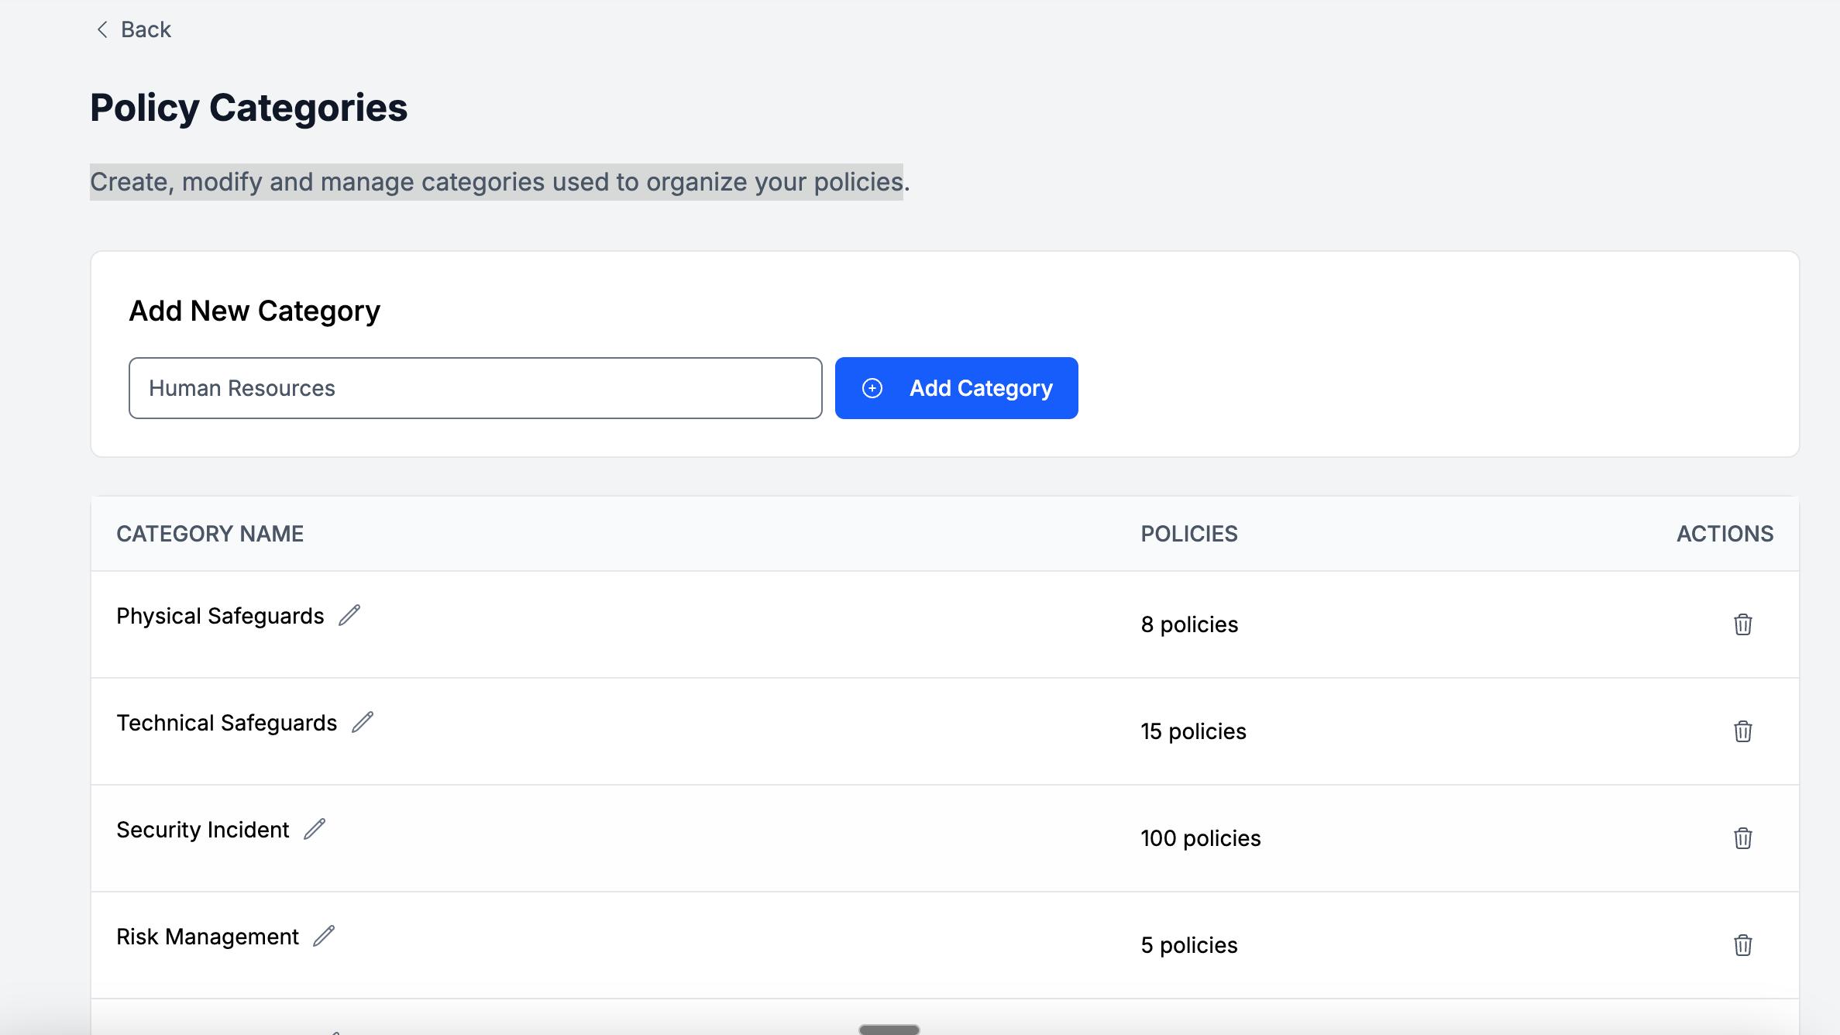Click the horizontal scrollbar at the bottom
Screen dimensions: 1840x1035
[889, 1030]
